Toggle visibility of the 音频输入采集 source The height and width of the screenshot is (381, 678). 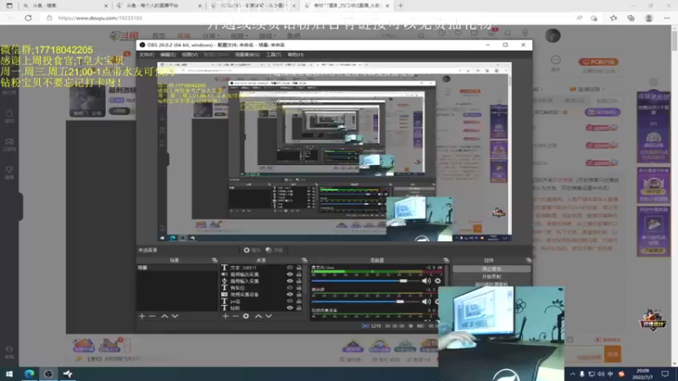coord(290,281)
